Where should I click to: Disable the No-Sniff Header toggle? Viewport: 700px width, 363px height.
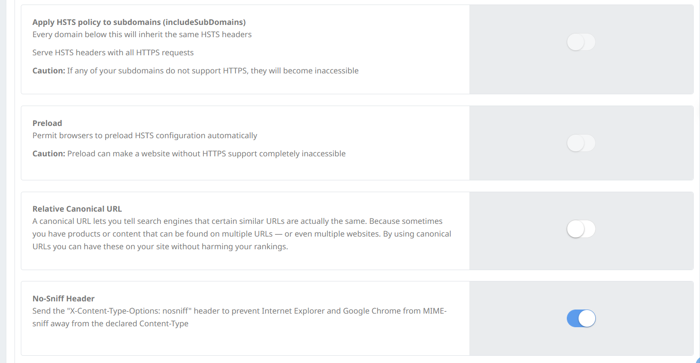coord(581,319)
